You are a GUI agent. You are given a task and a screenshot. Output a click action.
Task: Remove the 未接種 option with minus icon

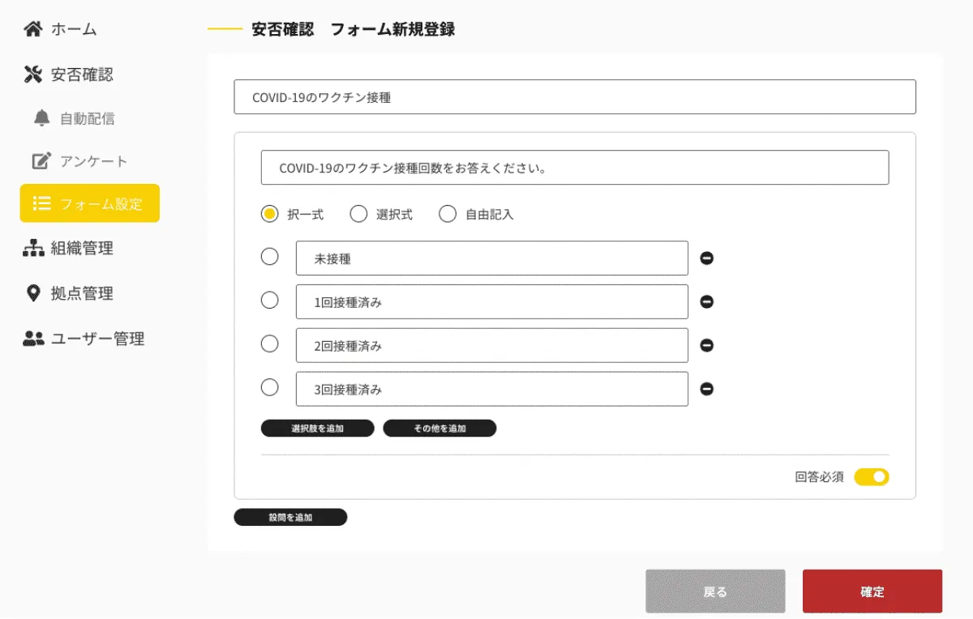point(707,258)
